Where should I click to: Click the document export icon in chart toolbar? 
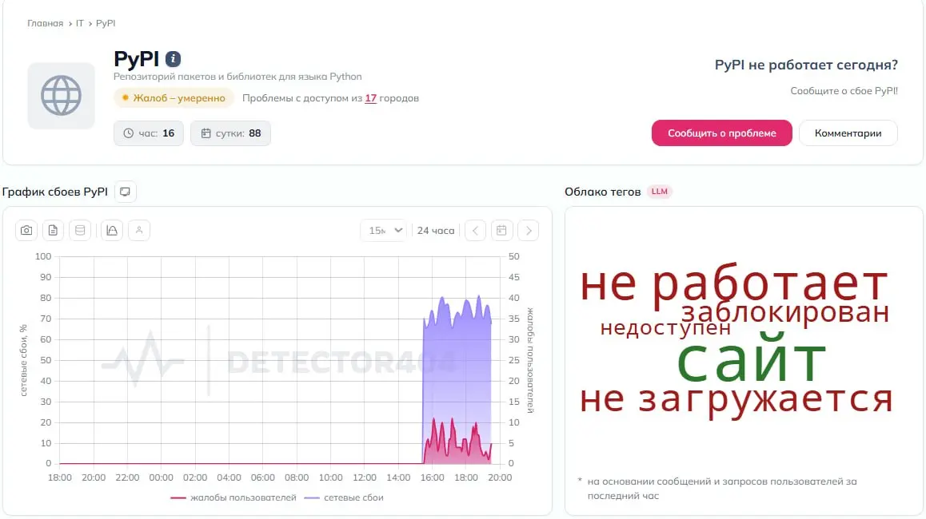click(x=53, y=231)
